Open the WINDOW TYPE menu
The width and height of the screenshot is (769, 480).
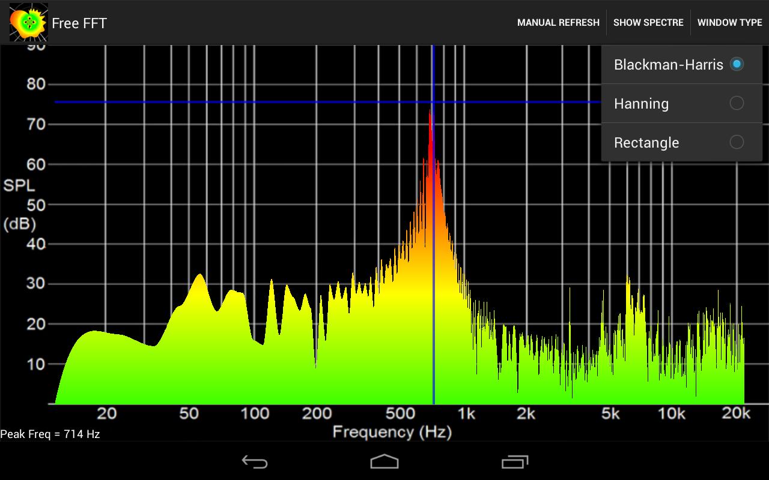(x=729, y=22)
